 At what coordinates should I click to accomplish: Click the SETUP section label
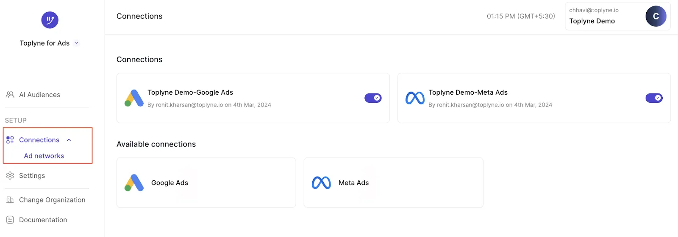(x=16, y=120)
